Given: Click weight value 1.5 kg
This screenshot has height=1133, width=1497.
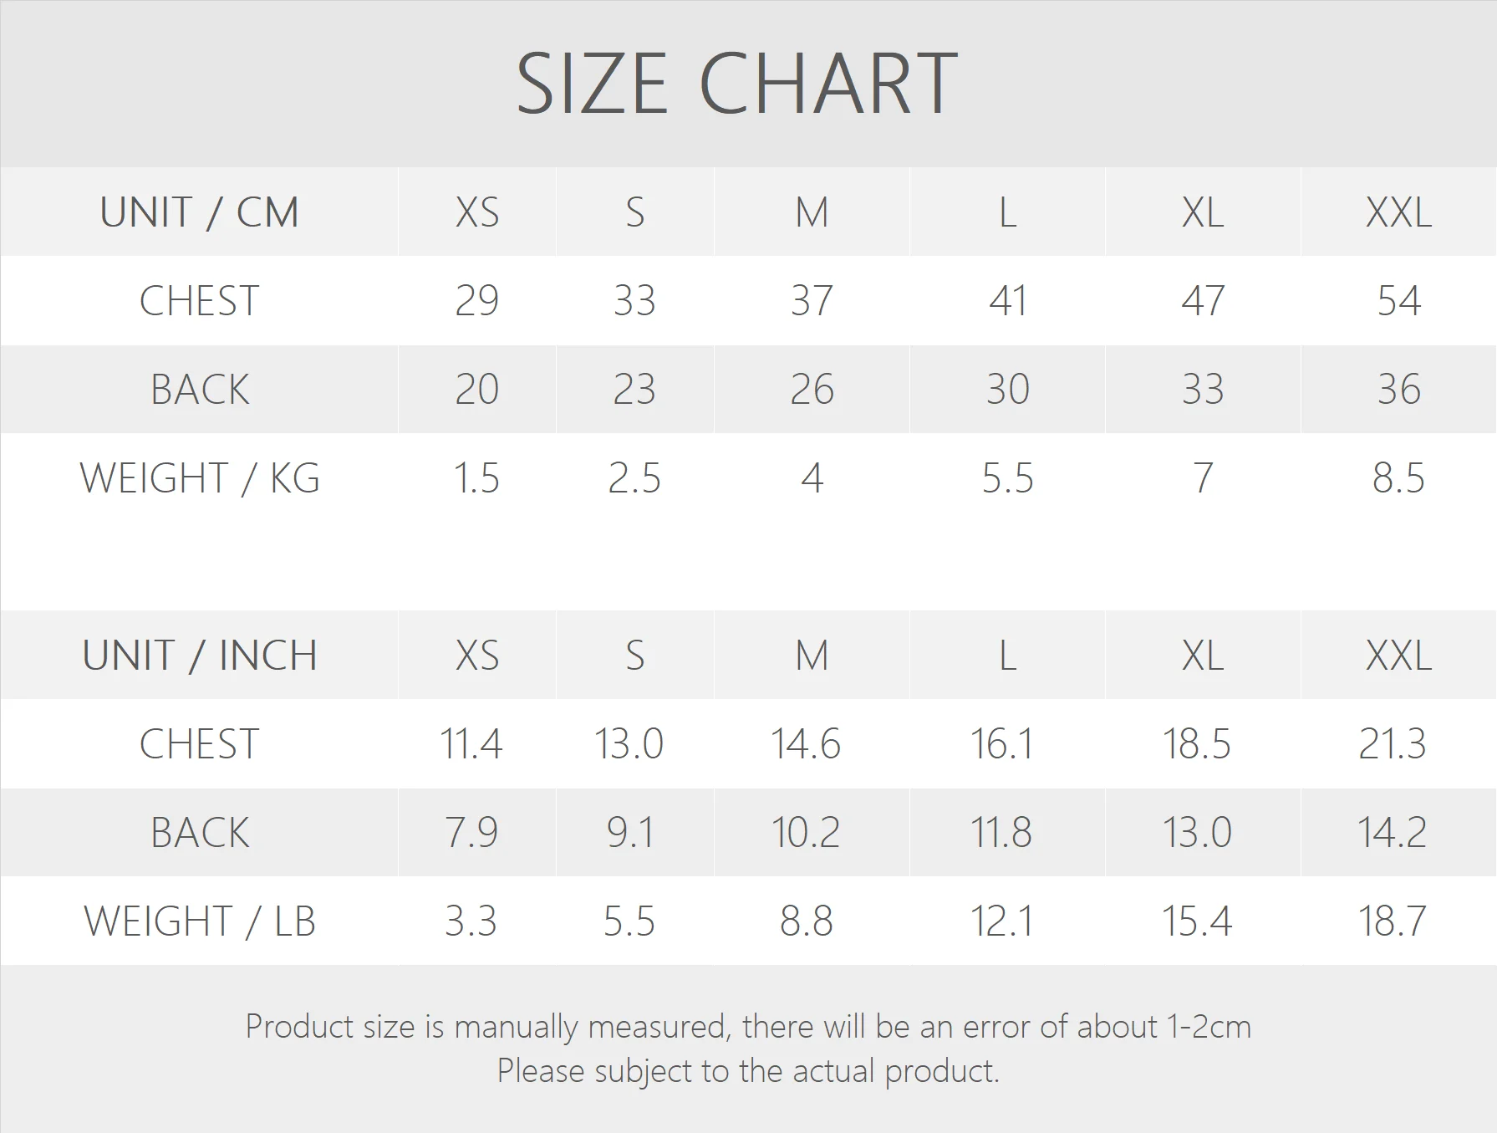Looking at the screenshot, I should tap(476, 478).
